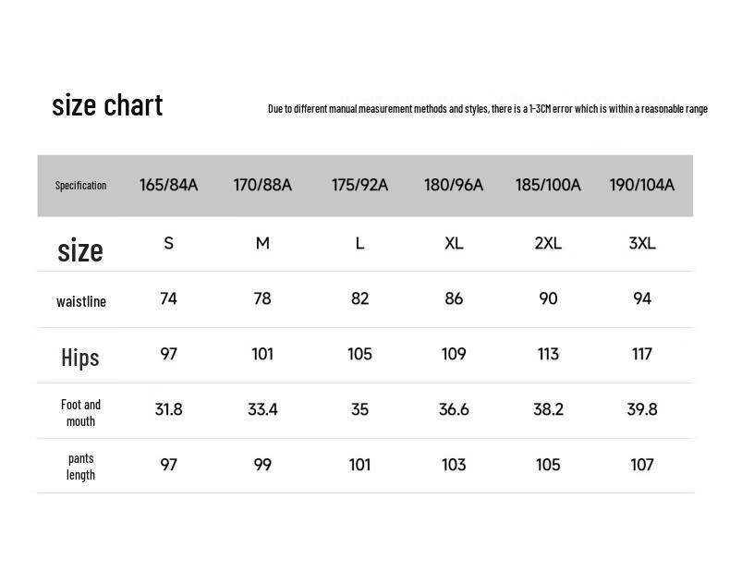
Task: Select pants length value 107
Action: pos(642,465)
